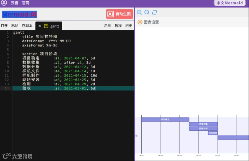Click the 粘贴 paste menu item
This screenshot has height=161, width=249.
(15, 26)
